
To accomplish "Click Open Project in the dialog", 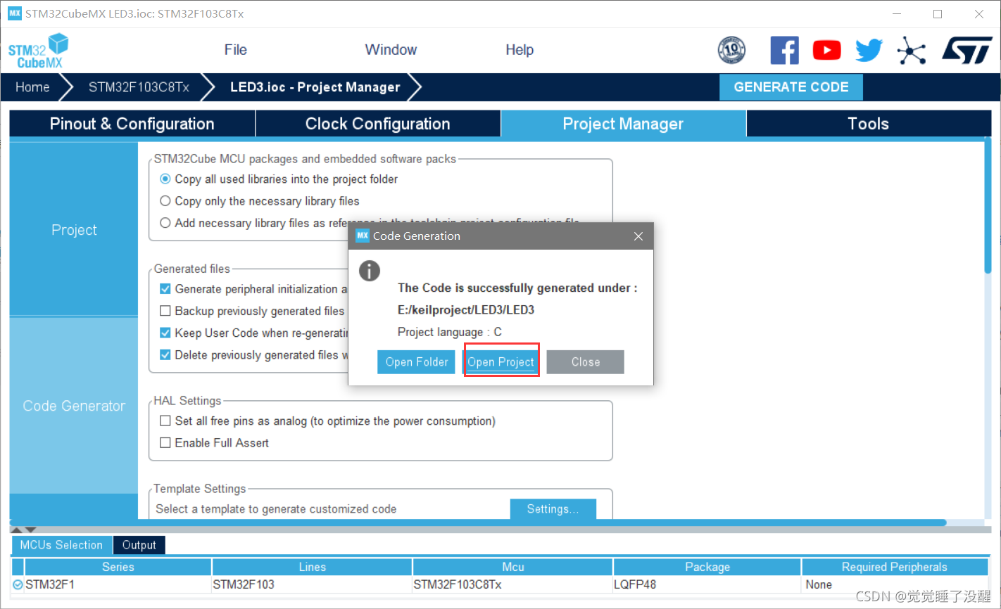I will 501,362.
